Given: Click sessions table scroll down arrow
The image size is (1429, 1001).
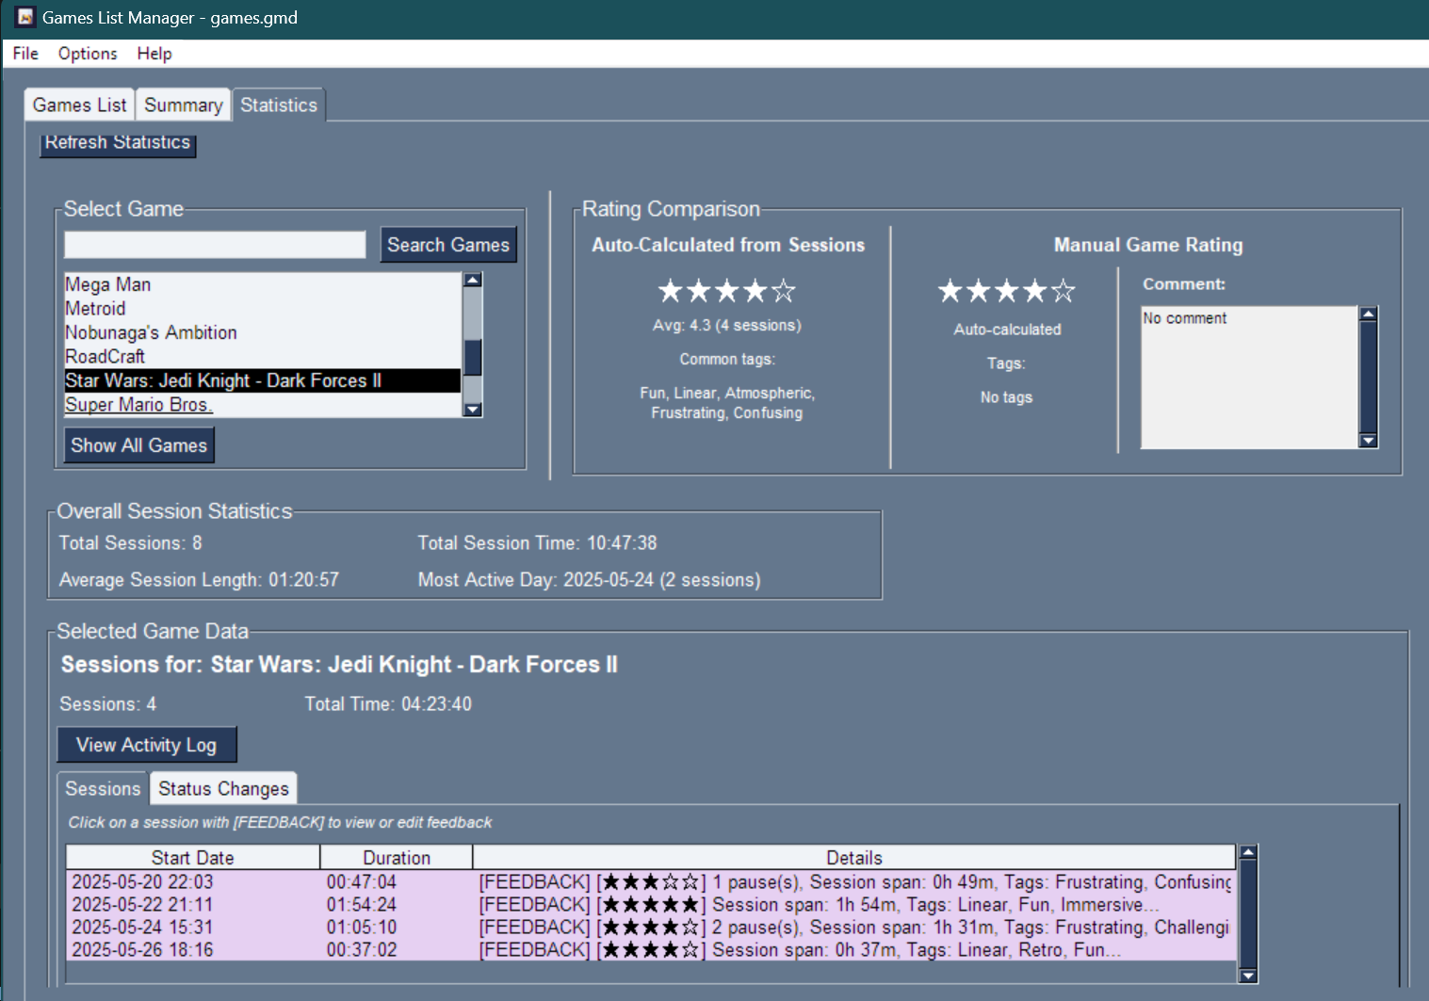Looking at the screenshot, I should [1248, 976].
